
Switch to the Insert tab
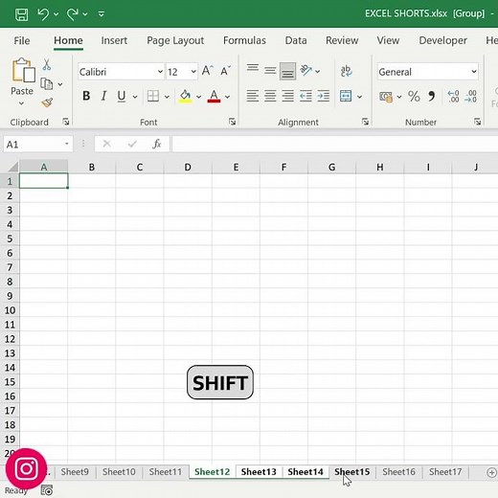click(x=114, y=40)
